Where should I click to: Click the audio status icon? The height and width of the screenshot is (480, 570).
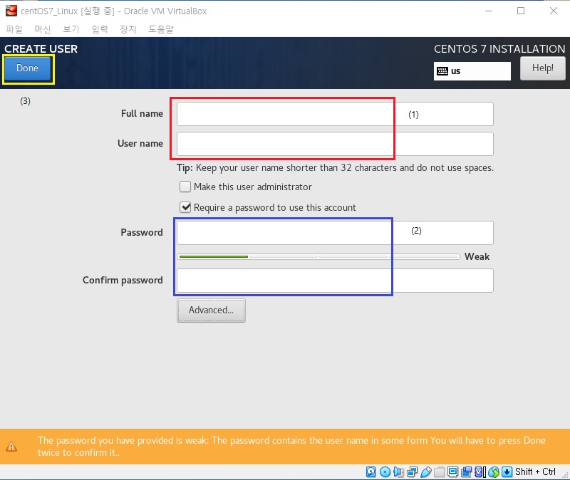(x=398, y=471)
